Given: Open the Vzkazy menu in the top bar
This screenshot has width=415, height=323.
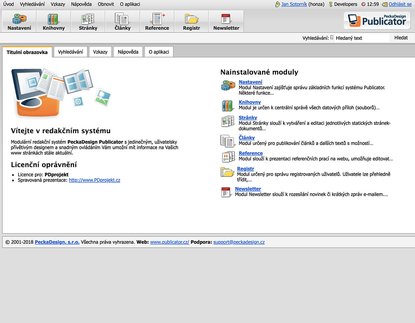Looking at the screenshot, I should 58,4.
